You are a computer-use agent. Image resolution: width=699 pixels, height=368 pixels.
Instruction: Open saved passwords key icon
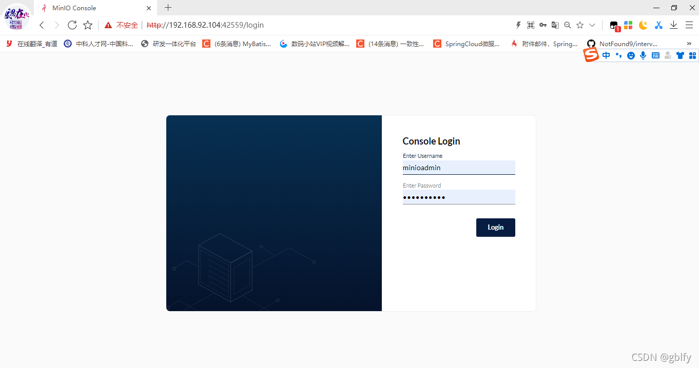pos(543,25)
